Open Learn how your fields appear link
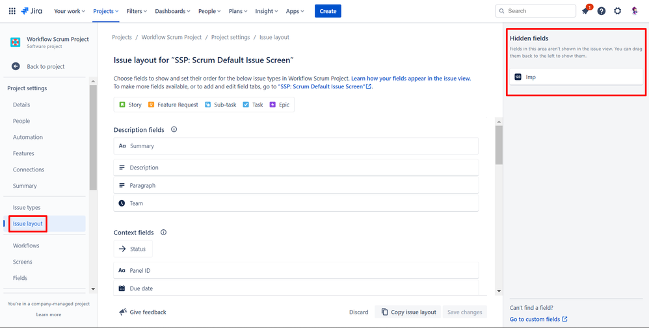This screenshot has width=649, height=328. 411,78
